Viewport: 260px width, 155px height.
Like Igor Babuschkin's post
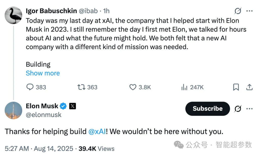(x=133, y=87)
